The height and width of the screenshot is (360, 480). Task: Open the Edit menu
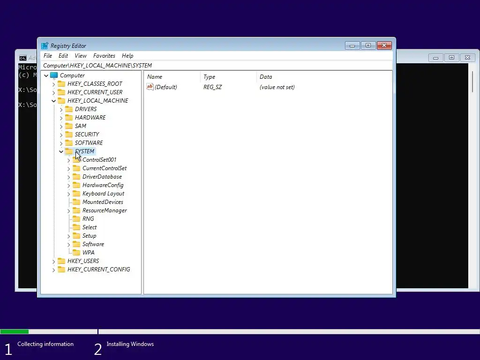[63, 56]
